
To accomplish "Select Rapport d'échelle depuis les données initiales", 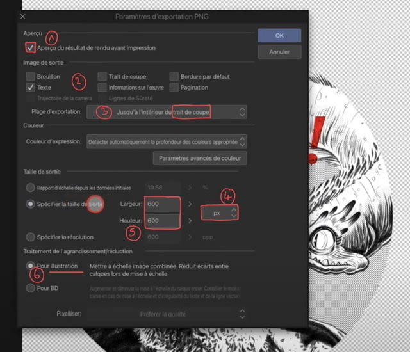I will pyautogui.click(x=30, y=188).
